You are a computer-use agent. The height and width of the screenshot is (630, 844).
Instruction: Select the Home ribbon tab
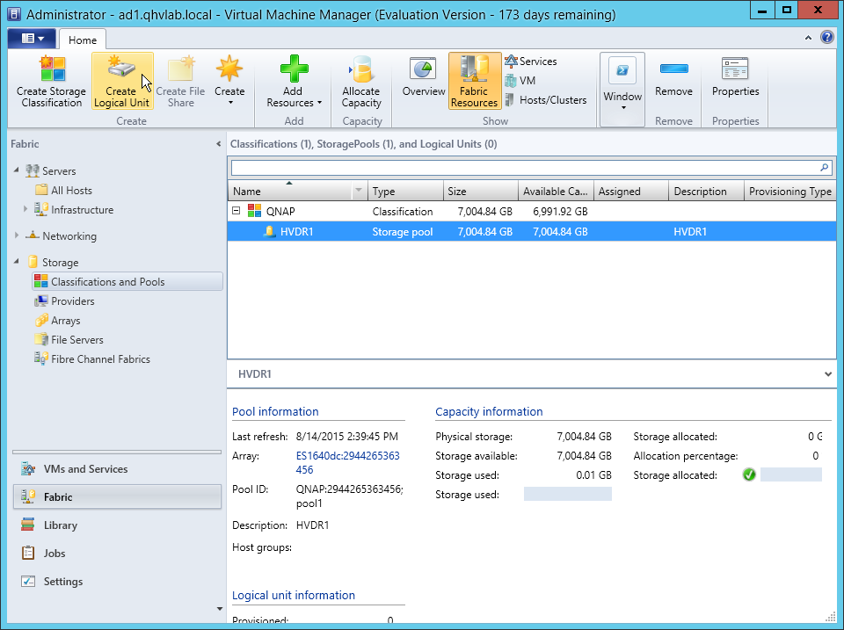[83, 40]
